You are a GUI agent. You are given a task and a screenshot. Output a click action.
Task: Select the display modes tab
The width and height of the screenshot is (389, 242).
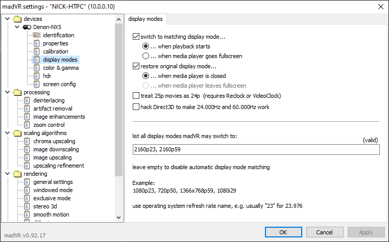coord(145,19)
